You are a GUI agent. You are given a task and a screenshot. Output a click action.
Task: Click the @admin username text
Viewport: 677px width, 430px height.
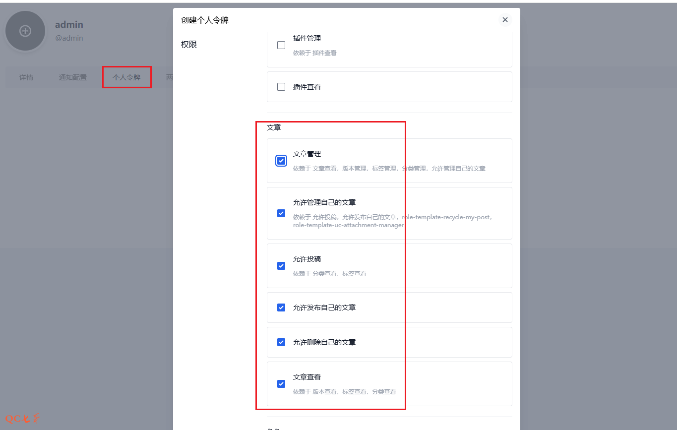tap(69, 38)
